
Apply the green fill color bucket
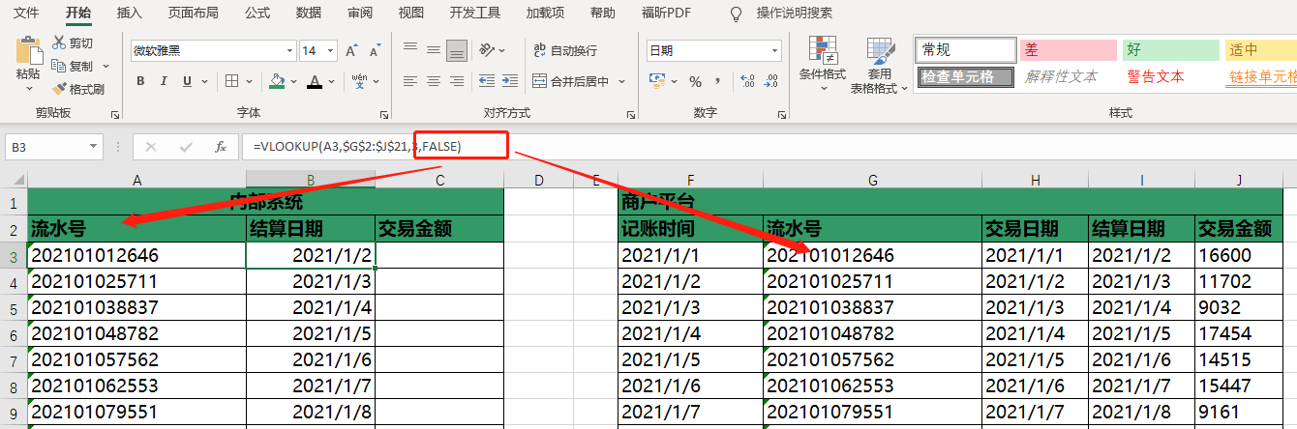[x=278, y=81]
